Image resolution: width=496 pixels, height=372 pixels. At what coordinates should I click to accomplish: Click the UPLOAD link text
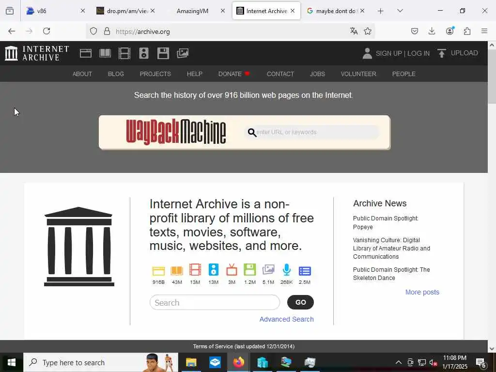tap(464, 53)
